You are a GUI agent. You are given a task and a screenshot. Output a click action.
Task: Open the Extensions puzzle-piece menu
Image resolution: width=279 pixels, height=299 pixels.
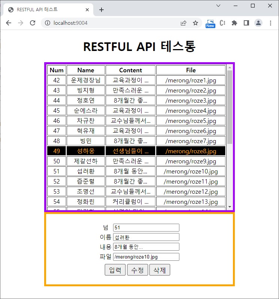(234, 23)
